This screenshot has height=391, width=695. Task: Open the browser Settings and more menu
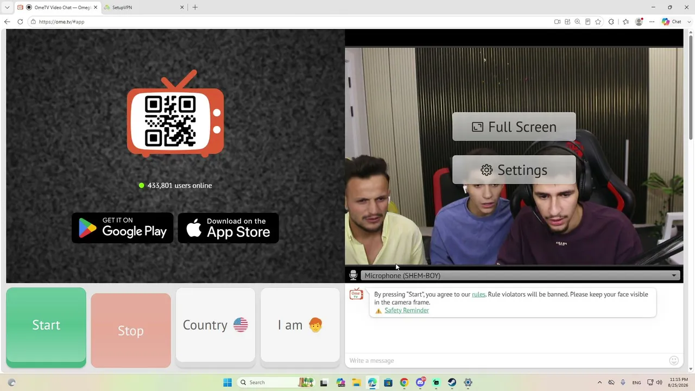(652, 22)
